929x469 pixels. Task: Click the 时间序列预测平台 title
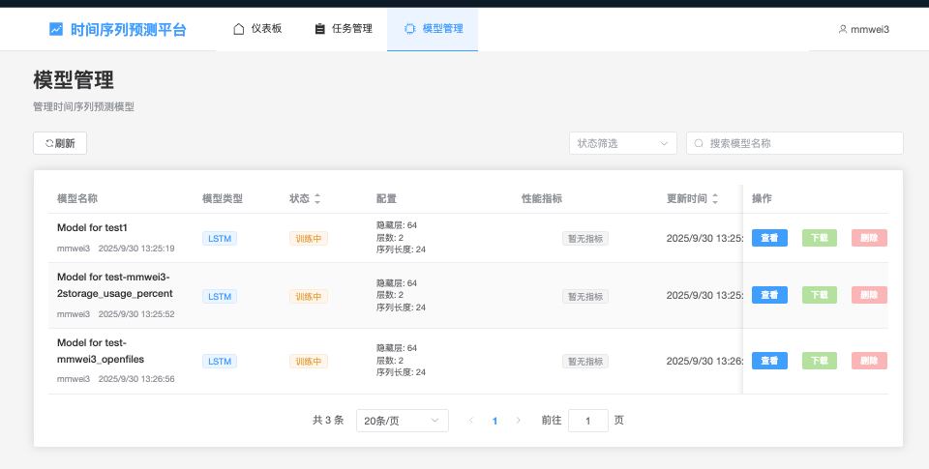[x=129, y=29]
